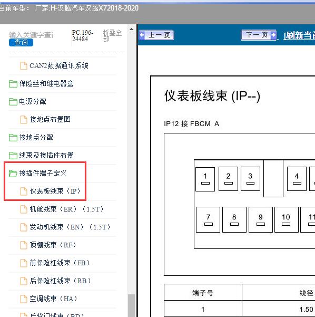Image resolution: width=315 pixels, height=317 pixels.
Task: Open 后保险杠线束（RB）document
Action: click(x=61, y=281)
